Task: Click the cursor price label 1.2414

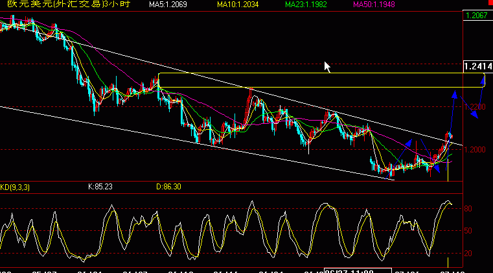Action: (x=478, y=66)
